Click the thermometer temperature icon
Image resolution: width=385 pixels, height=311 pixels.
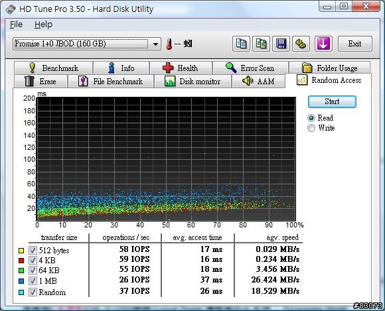click(169, 44)
